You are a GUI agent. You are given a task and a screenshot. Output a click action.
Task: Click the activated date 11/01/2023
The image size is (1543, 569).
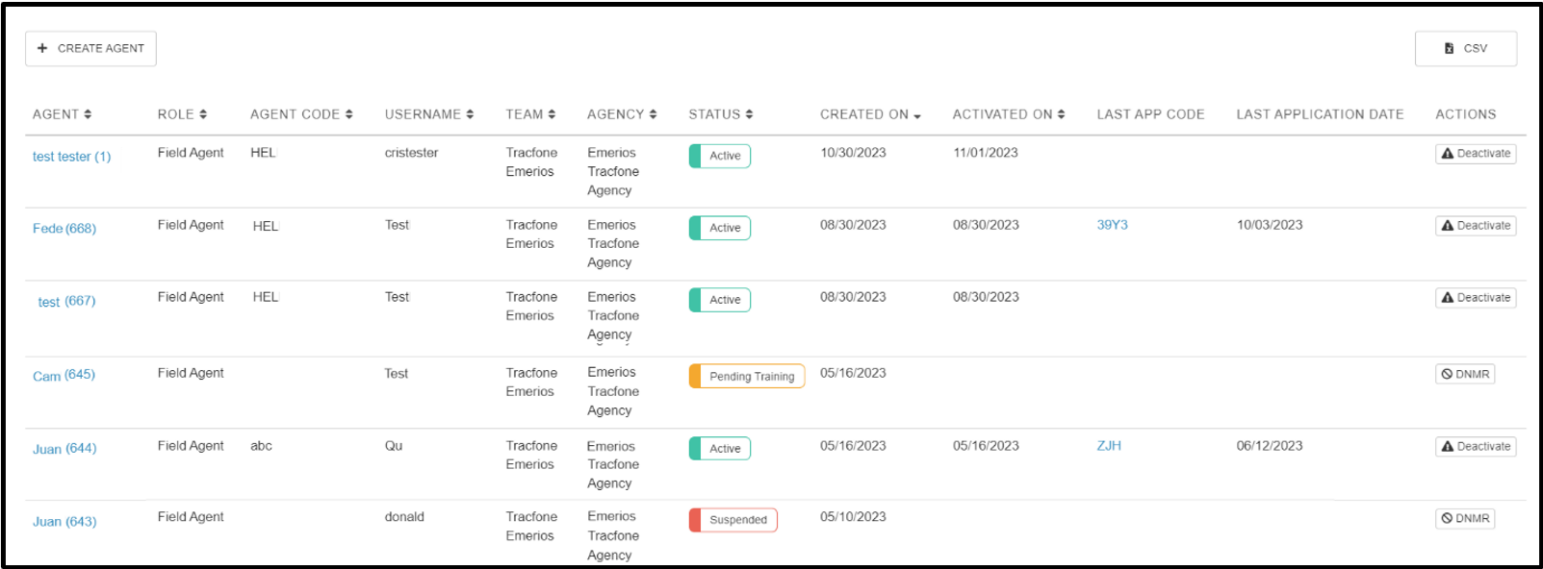point(986,153)
